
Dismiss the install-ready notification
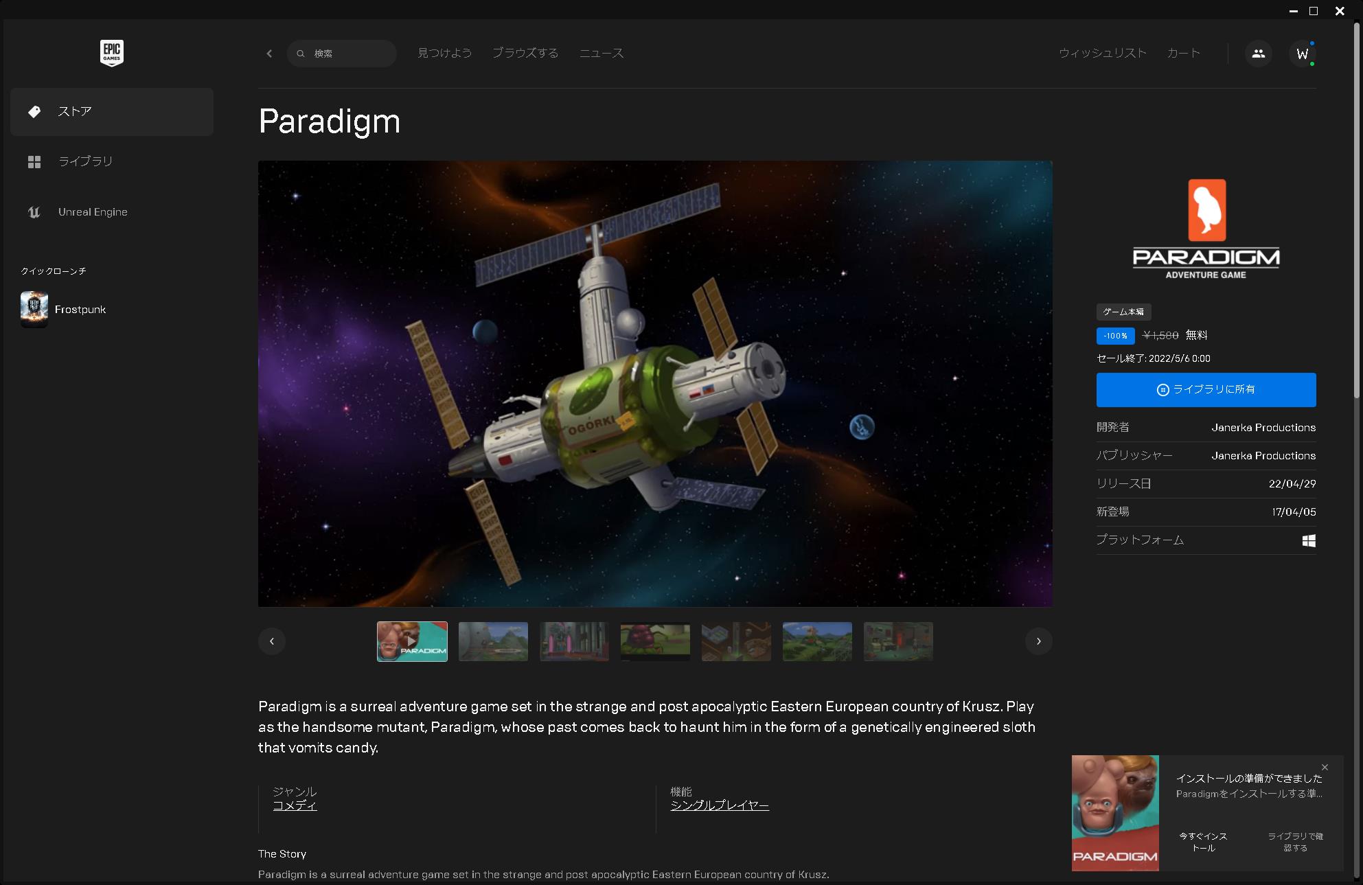[x=1325, y=767]
